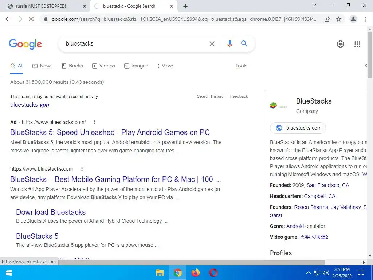Open the notification center icon

click(361, 273)
